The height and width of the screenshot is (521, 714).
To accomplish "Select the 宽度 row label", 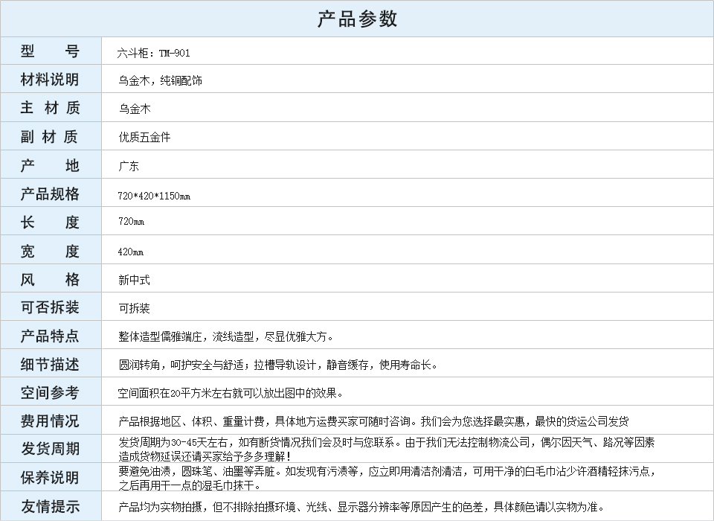I will pyautogui.click(x=50, y=251).
